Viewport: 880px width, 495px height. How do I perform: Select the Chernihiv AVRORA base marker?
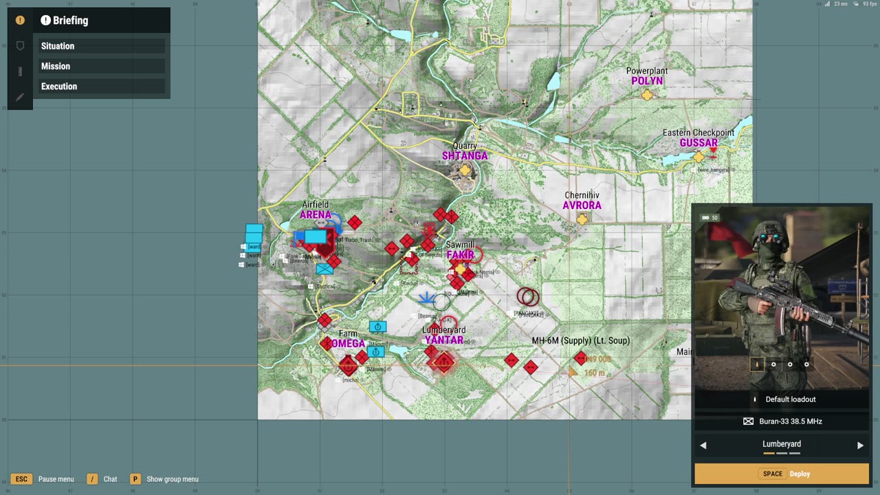click(583, 219)
